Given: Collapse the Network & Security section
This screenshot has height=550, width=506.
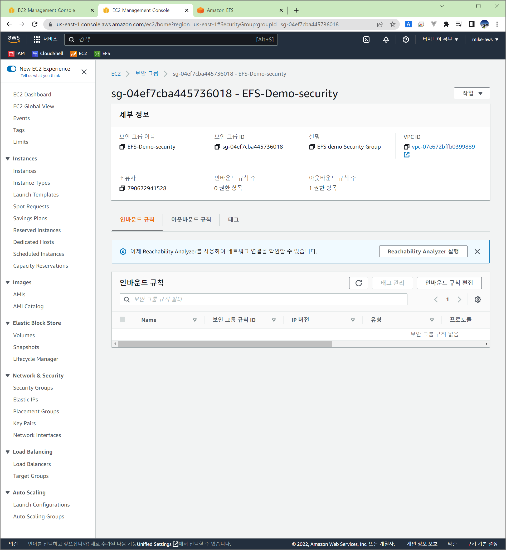Looking at the screenshot, I should [8, 375].
